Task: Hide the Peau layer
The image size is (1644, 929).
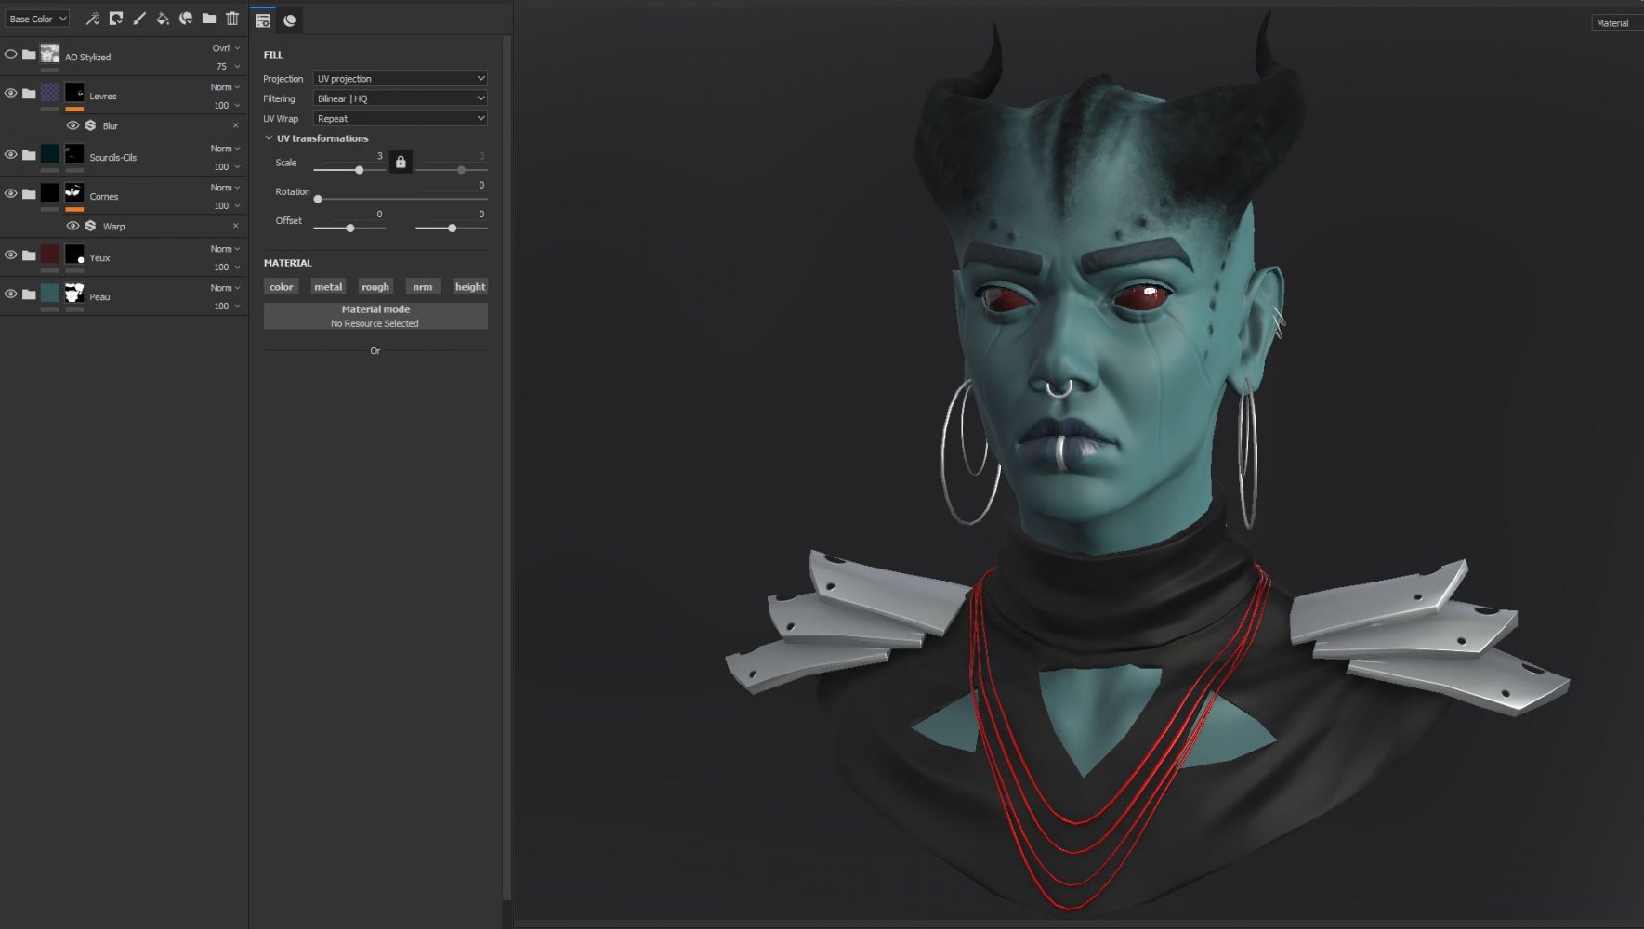Action: [11, 294]
